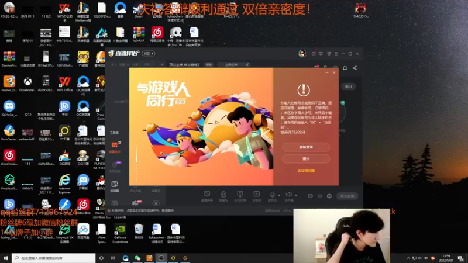
Task: Click the taskbar search box
Action: (x=54, y=258)
